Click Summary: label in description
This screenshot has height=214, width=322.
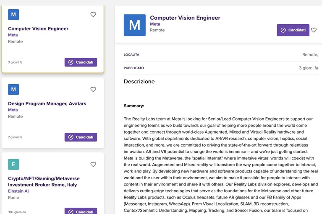134,106
